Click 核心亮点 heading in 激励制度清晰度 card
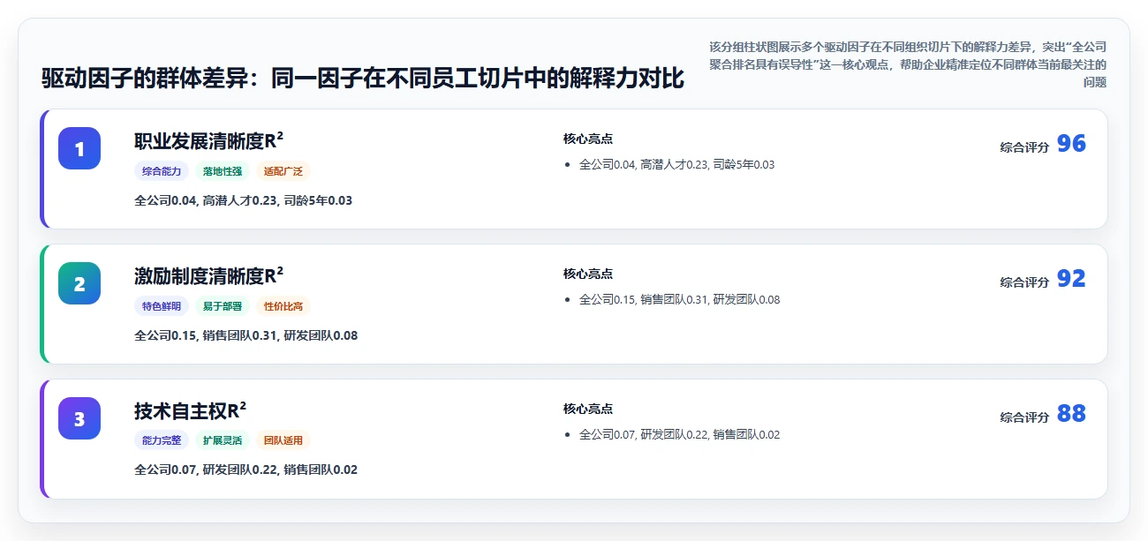The width and height of the screenshot is (1148, 541). [588, 274]
